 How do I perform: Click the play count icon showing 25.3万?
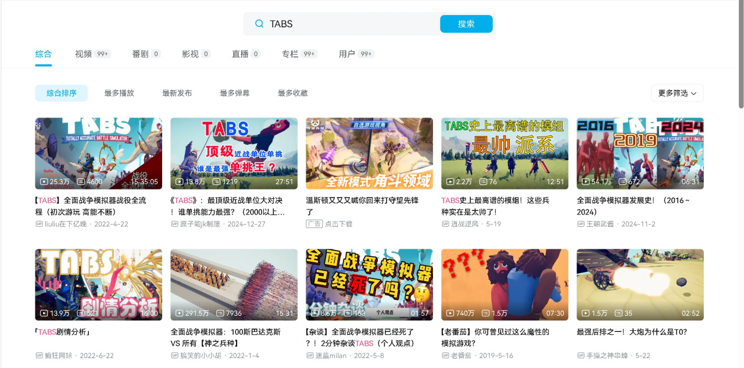click(x=44, y=182)
